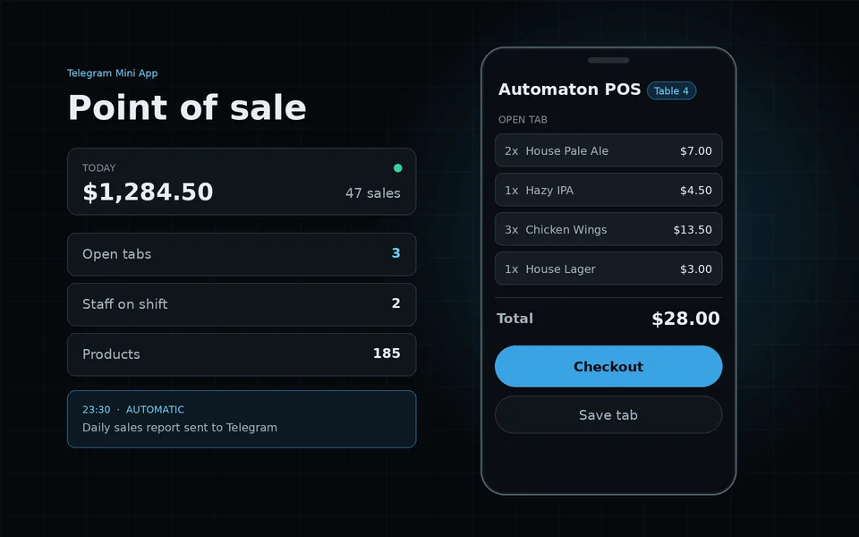Select the Hazy IPA order row
The width and height of the screenshot is (859, 537).
pos(608,190)
